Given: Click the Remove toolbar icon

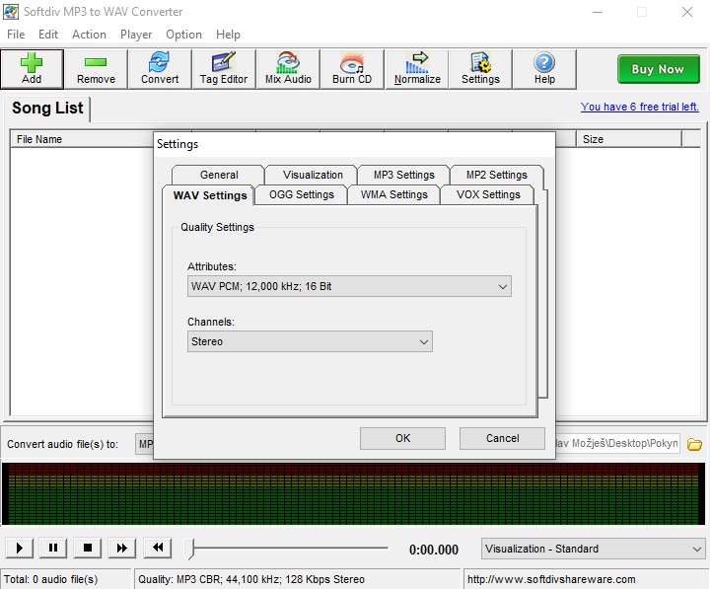Looking at the screenshot, I should pos(96,69).
